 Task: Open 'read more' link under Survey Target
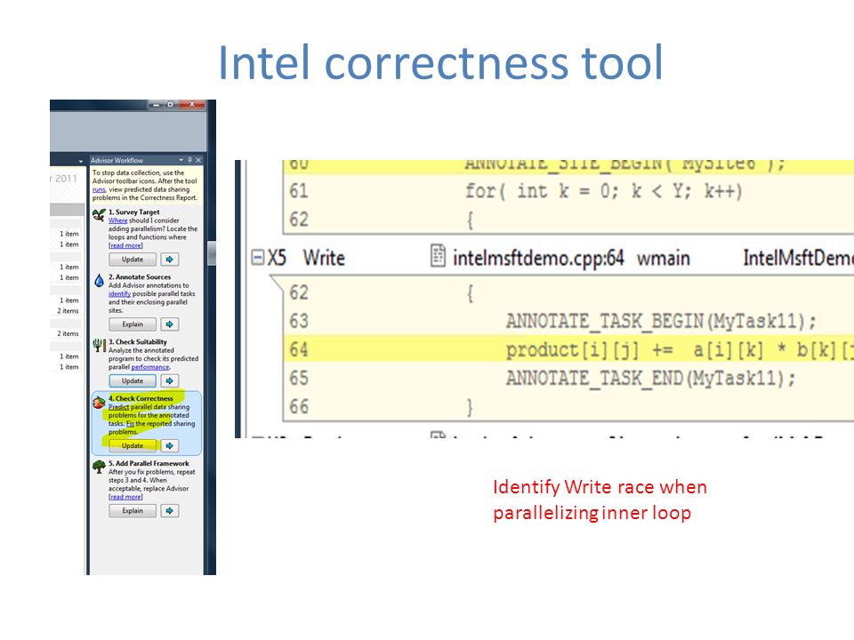point(125,245)
